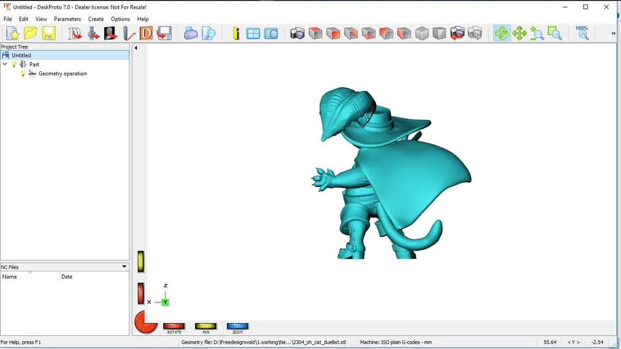Toggle the Part lightbulb visibility
This screenshot has height=349, width=621.
tap(14, 64)
